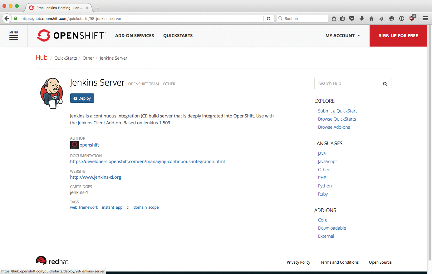Select the domain_scope tag
Image resolution: width=432 pixels, height=274 pixels.
[146, 207]
